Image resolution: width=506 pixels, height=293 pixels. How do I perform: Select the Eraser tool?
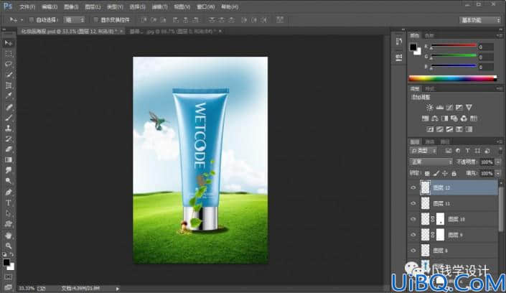[9, 149]
